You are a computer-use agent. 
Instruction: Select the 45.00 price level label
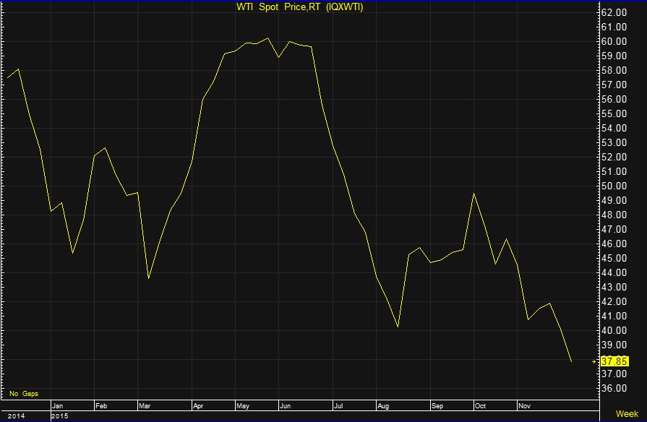[x=614, y=258]
